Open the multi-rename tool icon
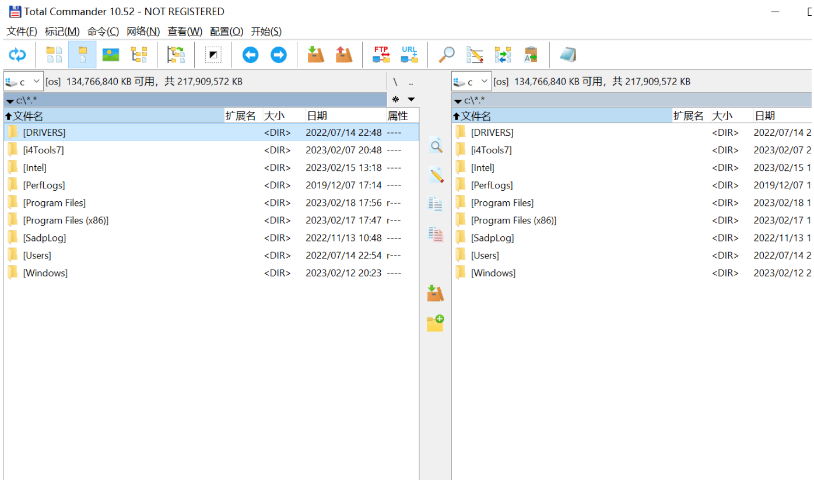This screenshot has height=480, width=814. click(475, 55)
